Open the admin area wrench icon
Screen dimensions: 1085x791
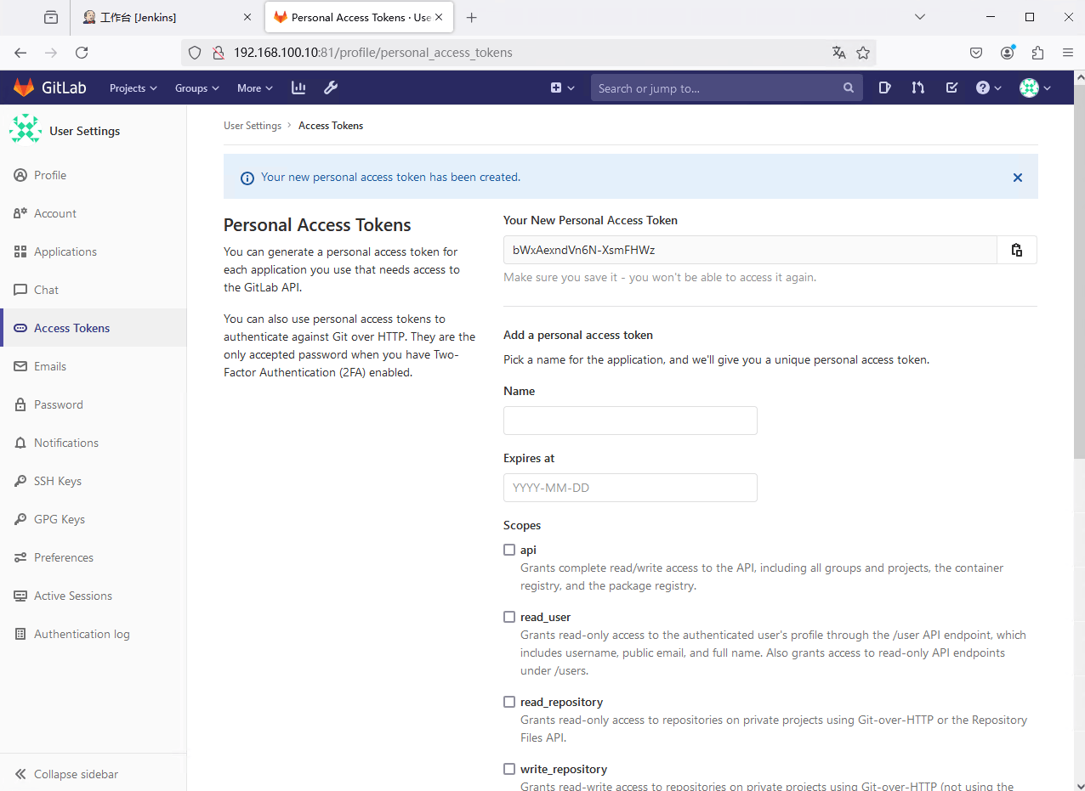tap(331, 88)
